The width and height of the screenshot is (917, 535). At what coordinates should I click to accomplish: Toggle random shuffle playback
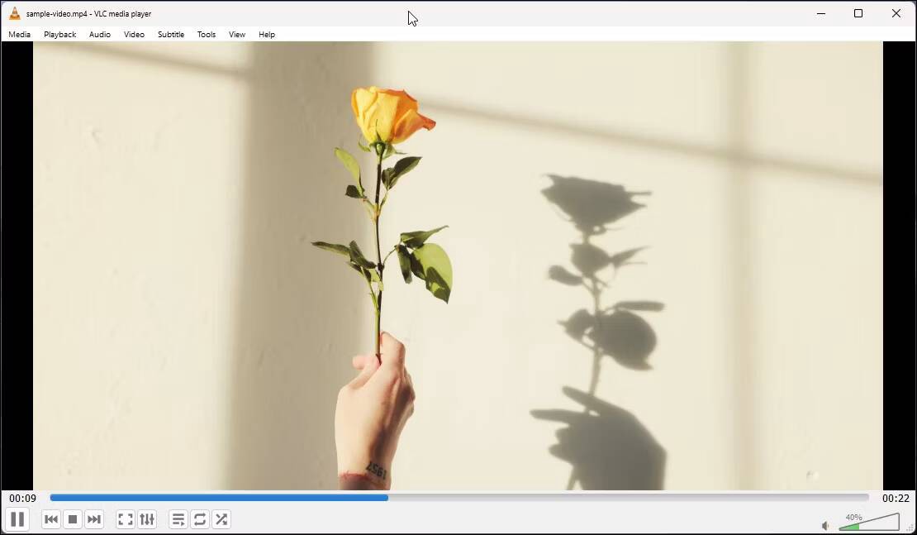coord(221,519)
